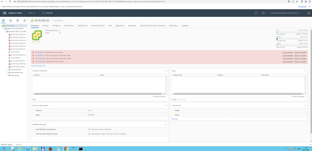Open the VMs and Templates inventory view icon
Image resolution: width=312 pixels, height=151 pixels.
10,20
